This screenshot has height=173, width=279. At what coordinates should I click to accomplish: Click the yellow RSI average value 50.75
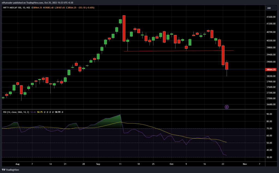(40, 112)
